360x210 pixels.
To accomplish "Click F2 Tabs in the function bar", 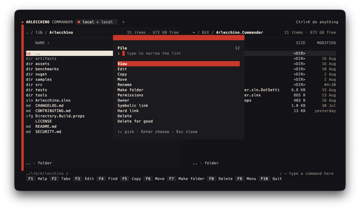I will click(60, 179).
